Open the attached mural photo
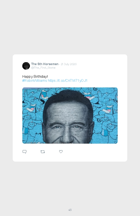140x216 pixels. (70, 115)
